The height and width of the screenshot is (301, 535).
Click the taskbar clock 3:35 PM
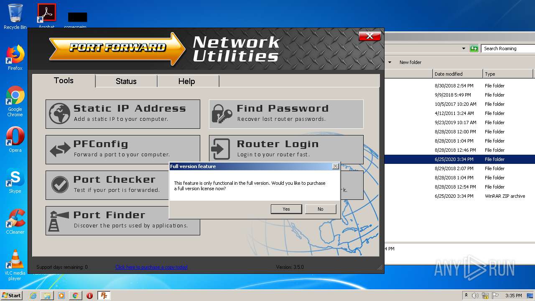pos(513,296)
